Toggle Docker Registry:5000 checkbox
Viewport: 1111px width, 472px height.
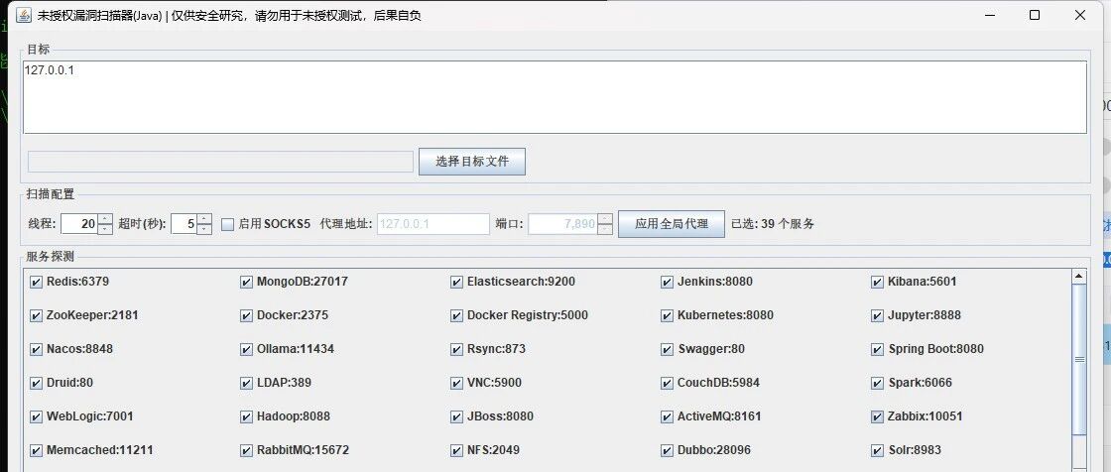point(456,315)
